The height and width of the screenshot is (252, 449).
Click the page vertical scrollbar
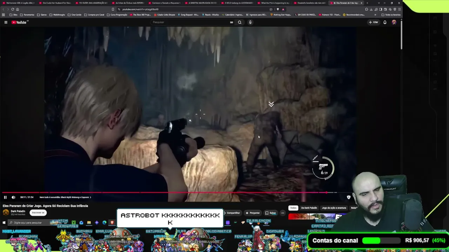pyautogui.click(x=401, y=35)
